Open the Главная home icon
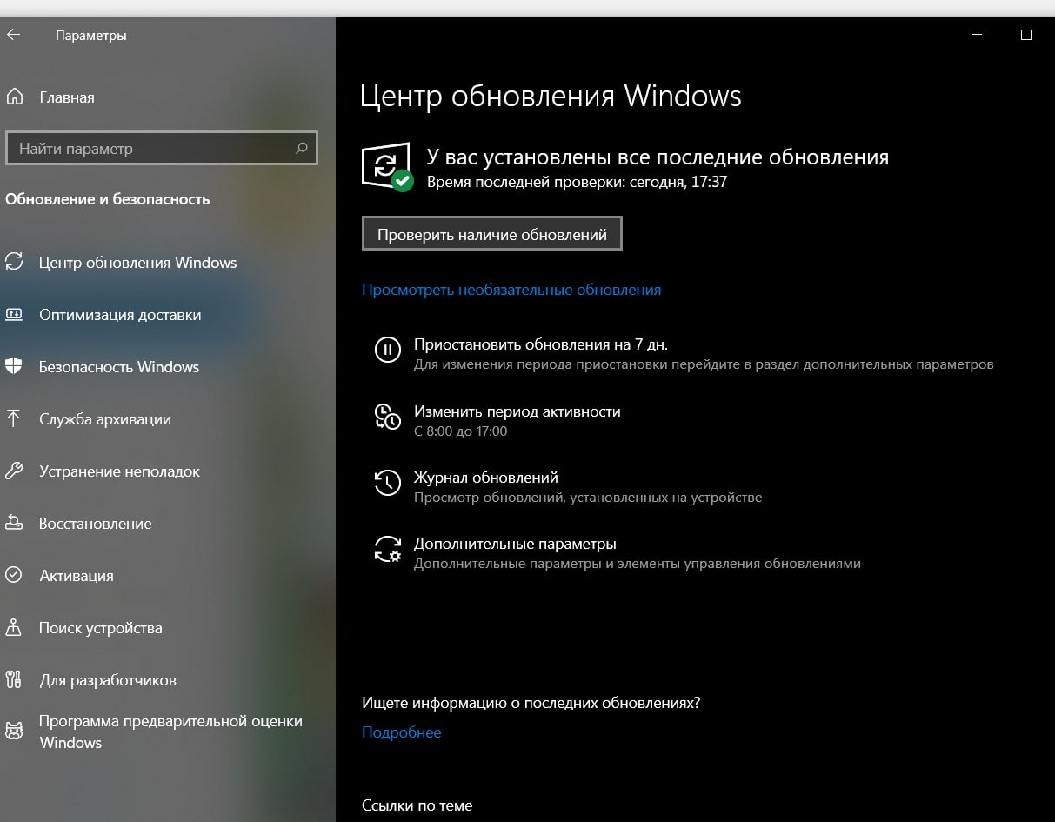 [x=14, y=97]
